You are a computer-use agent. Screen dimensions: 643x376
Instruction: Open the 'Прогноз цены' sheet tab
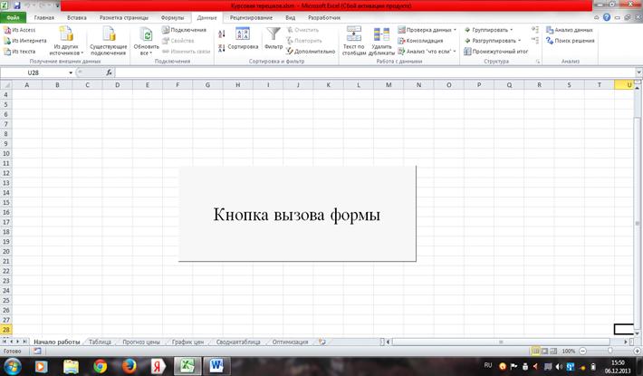140,342
